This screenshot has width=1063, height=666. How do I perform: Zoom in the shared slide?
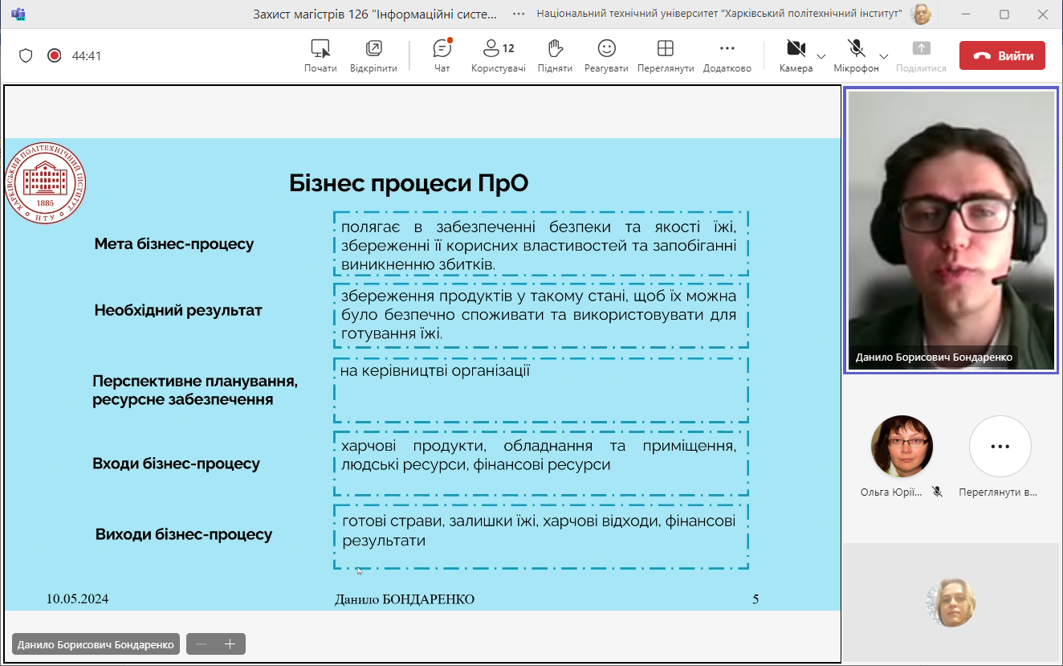click(230, 644)
